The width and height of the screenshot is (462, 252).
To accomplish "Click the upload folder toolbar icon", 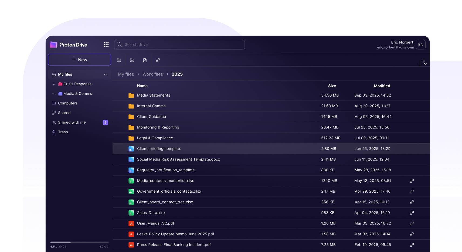I will [x=132, y=60].
